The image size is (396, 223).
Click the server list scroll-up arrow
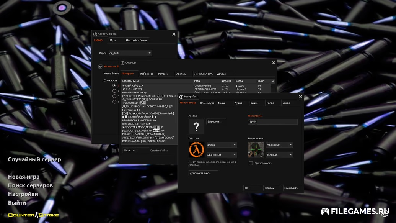273,81
